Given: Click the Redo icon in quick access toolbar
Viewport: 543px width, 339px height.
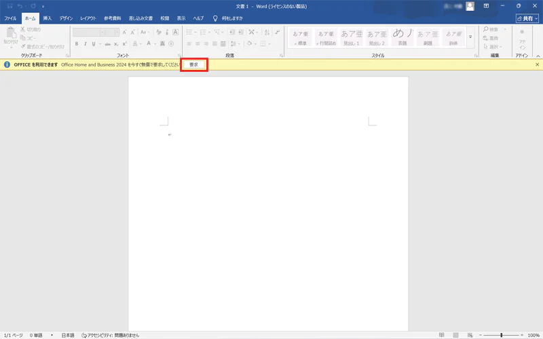Looking at the screenshot, I should click(33, 6).
